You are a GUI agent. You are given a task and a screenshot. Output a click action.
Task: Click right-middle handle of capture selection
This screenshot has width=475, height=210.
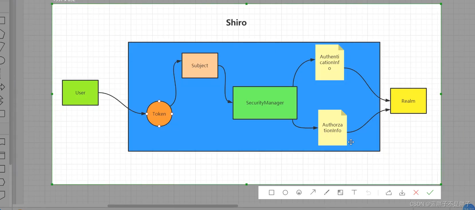click(x=441, y=94)
